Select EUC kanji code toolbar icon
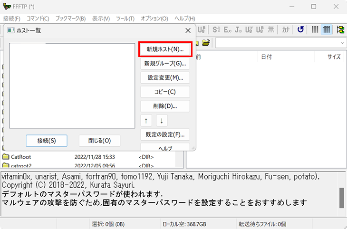The width and height of the screenshot is (347, 229). pyautogui.click(x=227, y=29)
